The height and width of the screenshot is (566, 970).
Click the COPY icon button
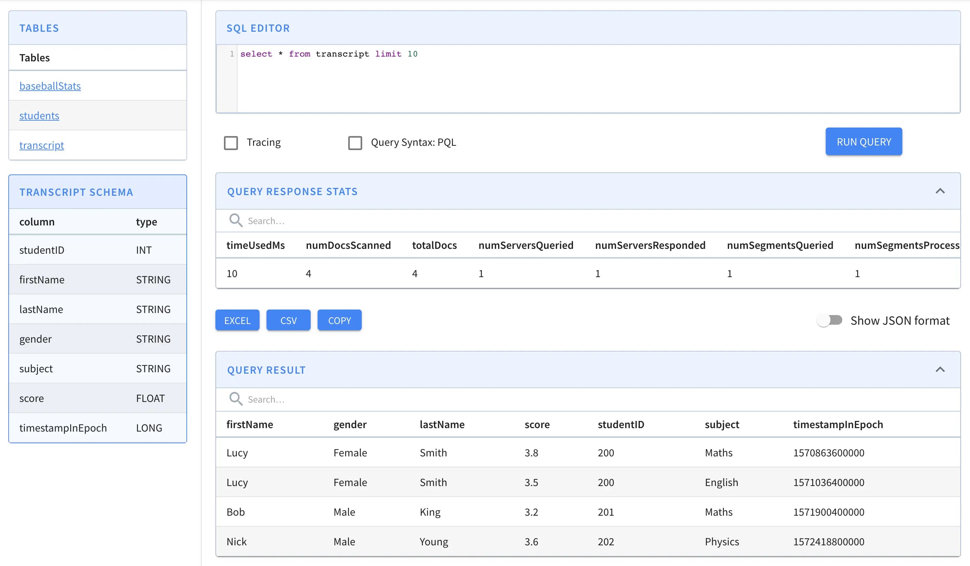[x=340, y=320]
